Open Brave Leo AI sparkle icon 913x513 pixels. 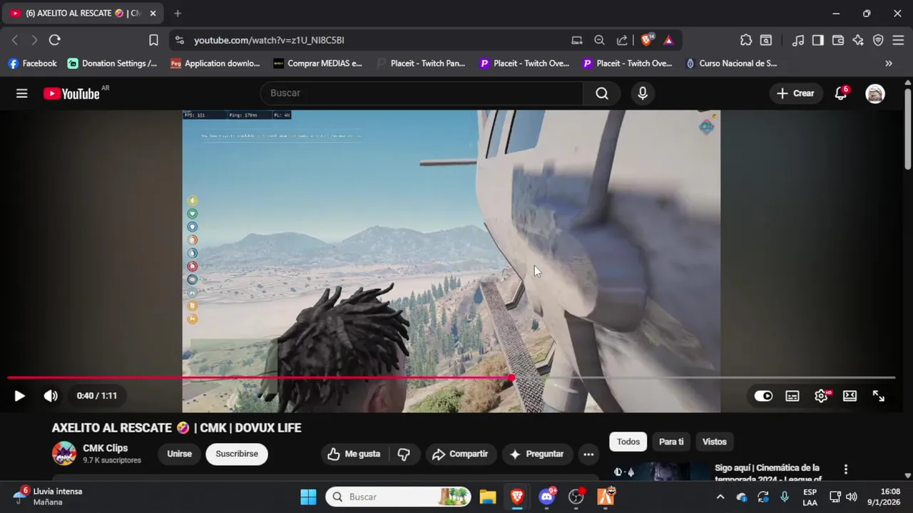click(858, 41)
